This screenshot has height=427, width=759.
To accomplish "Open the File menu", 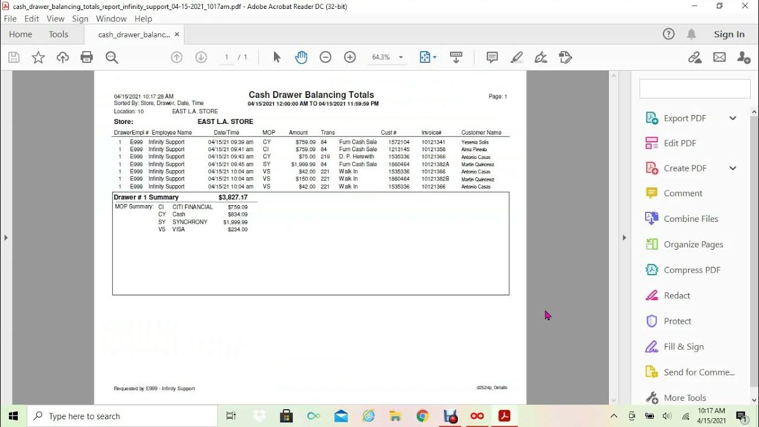I will pos(10,19).
